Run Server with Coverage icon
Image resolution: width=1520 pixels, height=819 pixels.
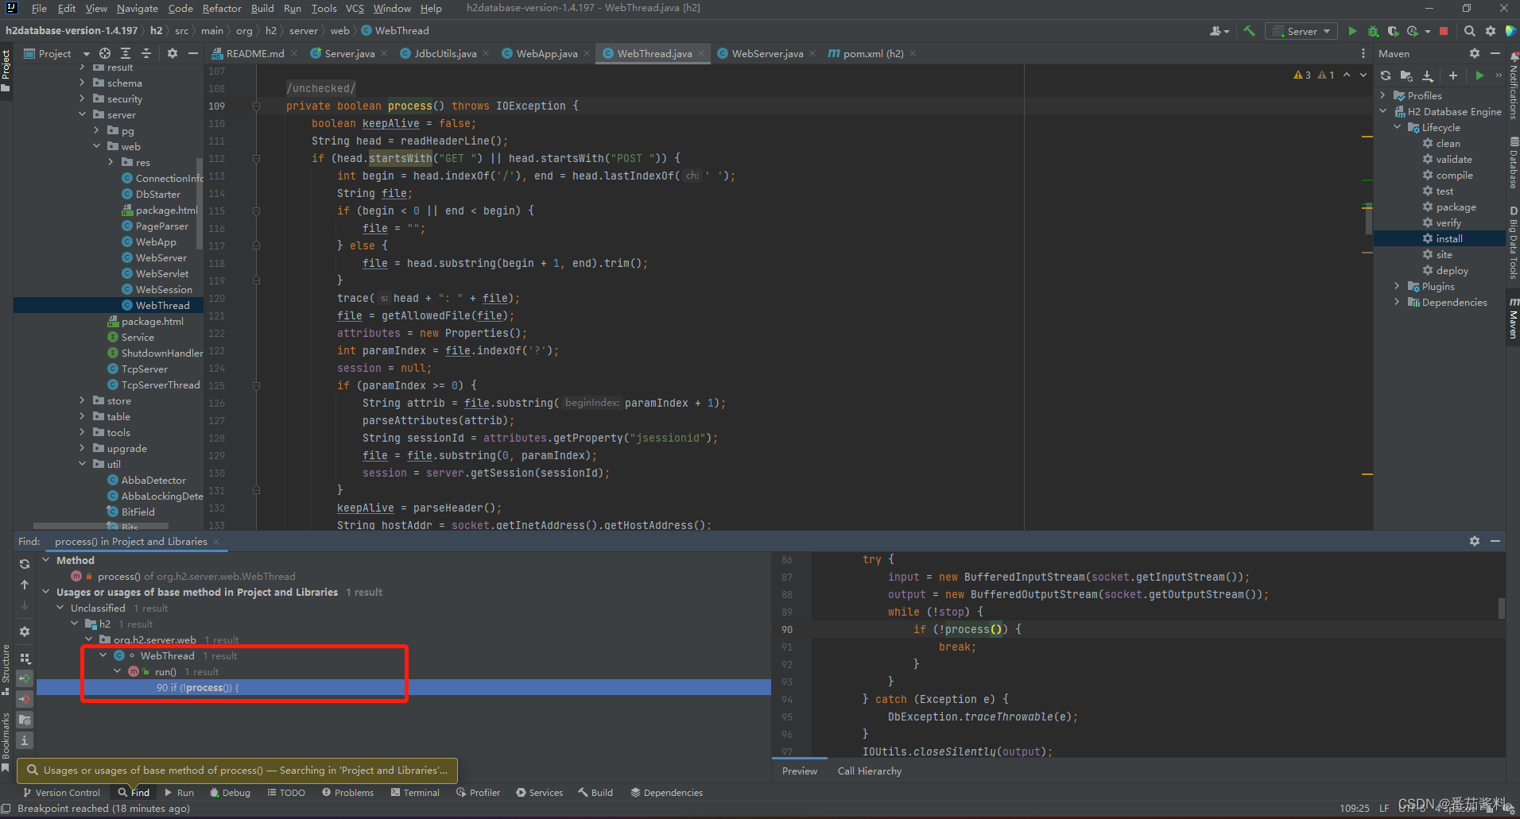coord(1393,31)
